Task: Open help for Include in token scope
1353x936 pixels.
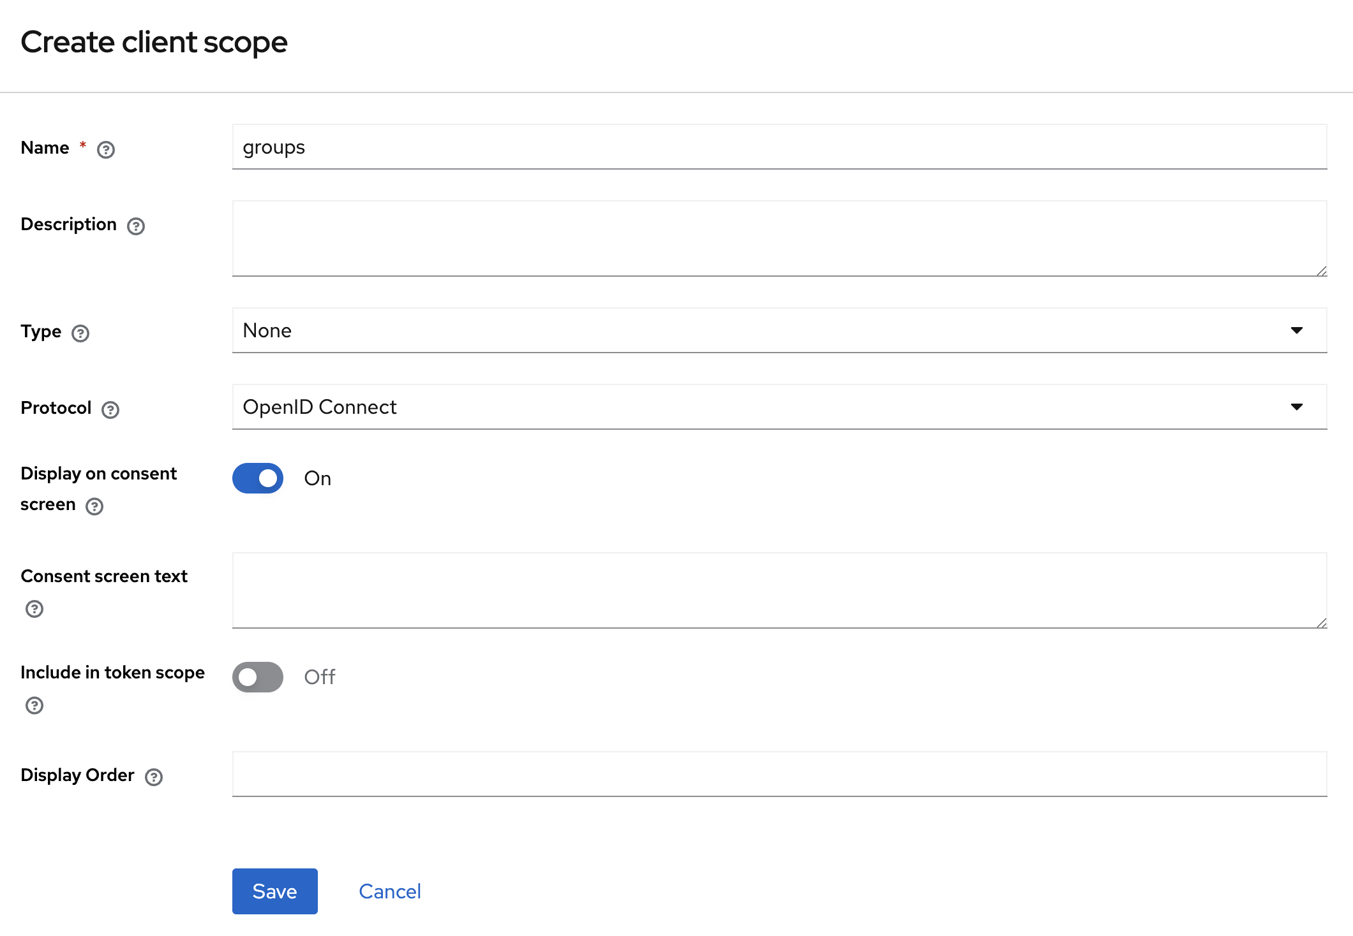Action: [34, 705]
